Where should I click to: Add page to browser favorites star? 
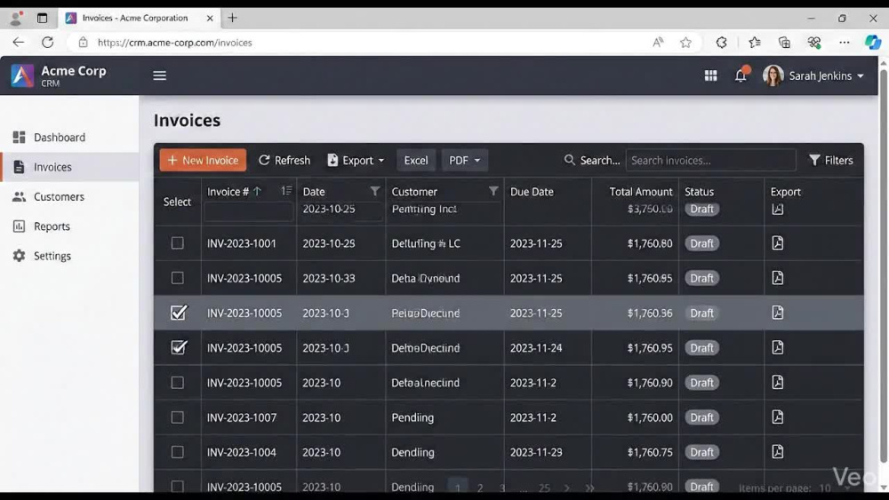click(685, 43)
